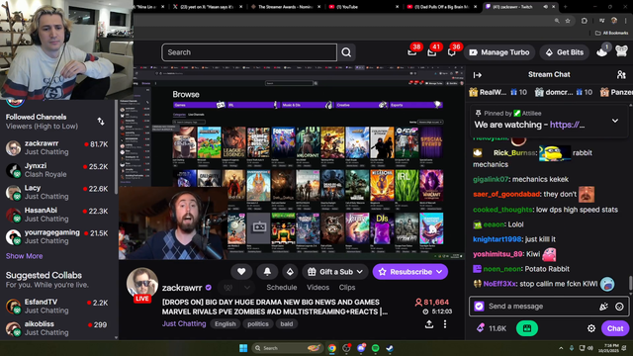Click the politics tag
Viewport: 633px width, 356px height.
pos(257,324)
